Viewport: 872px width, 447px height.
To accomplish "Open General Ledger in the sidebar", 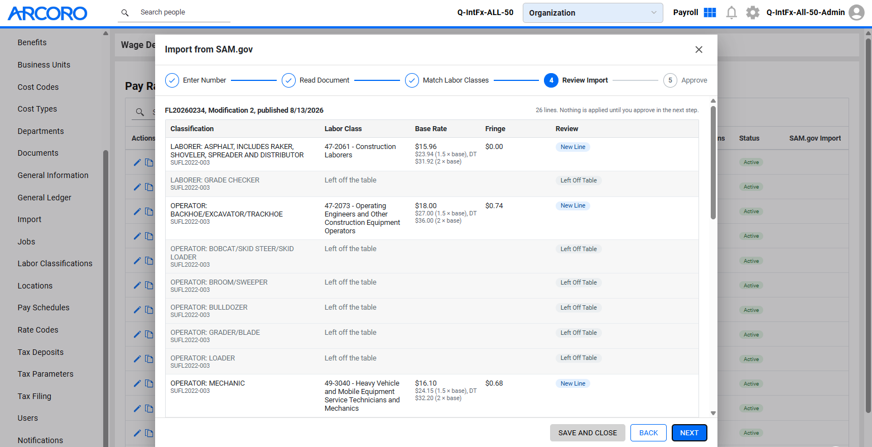I will 45,198.
